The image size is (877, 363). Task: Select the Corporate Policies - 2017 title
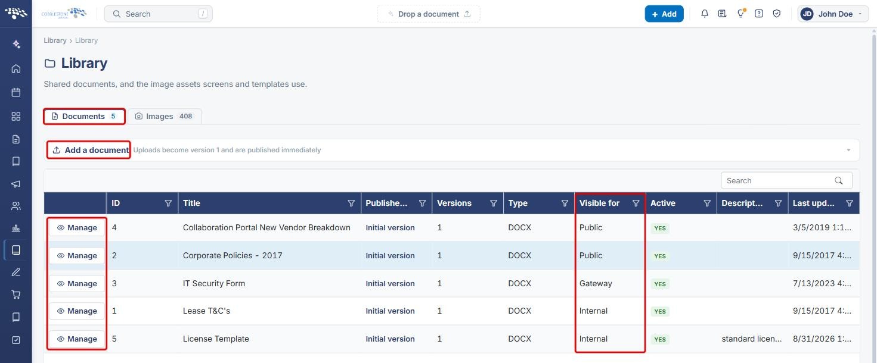(x=233, y=256)
